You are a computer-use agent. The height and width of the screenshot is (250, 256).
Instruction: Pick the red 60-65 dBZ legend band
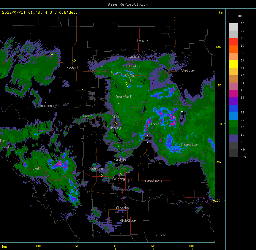(x=233, y=42)
